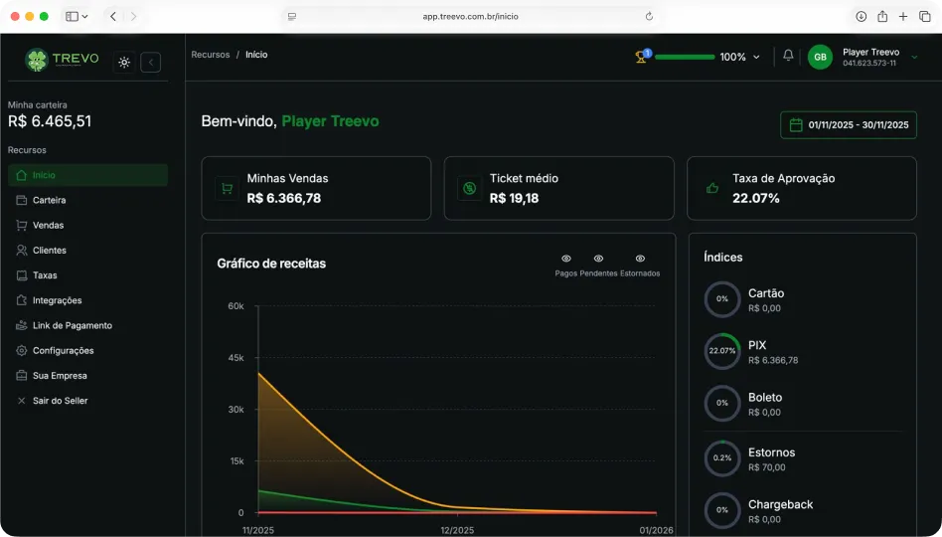Click the Minhas Vendas cart icon
This screenshot has width=942, height=537.
[x=227, y=188]
